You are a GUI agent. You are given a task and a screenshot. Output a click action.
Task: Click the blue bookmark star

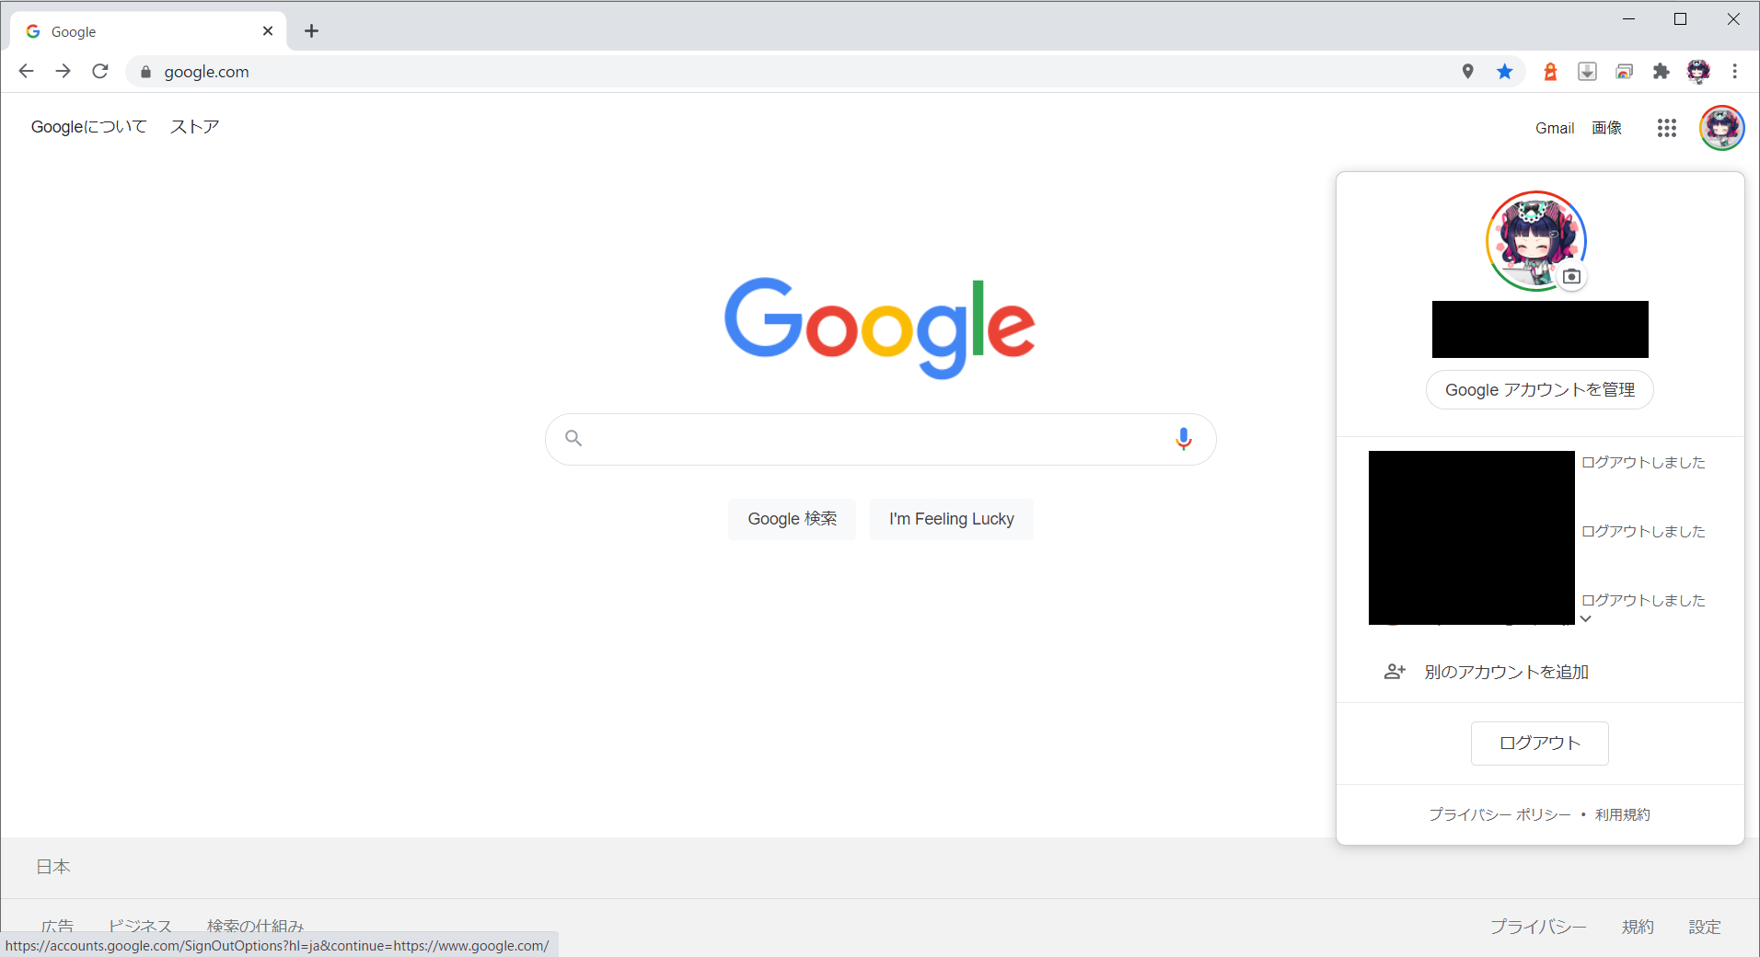1504,71
